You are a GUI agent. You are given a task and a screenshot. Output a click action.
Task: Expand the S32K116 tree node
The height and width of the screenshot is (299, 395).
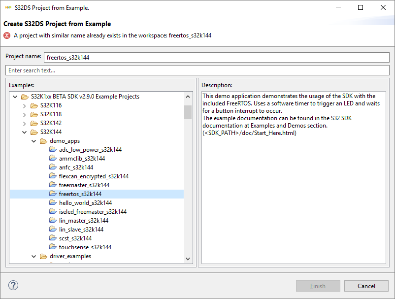pos(25,105)
